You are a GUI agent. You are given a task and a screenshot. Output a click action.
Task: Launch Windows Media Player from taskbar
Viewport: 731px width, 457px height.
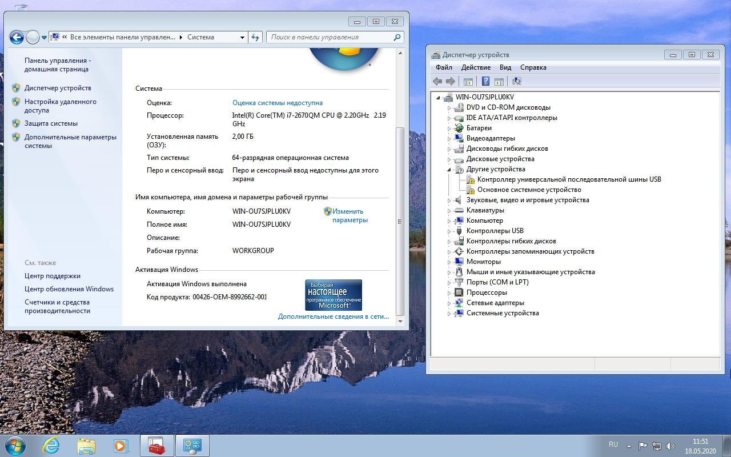pos(121,446)
